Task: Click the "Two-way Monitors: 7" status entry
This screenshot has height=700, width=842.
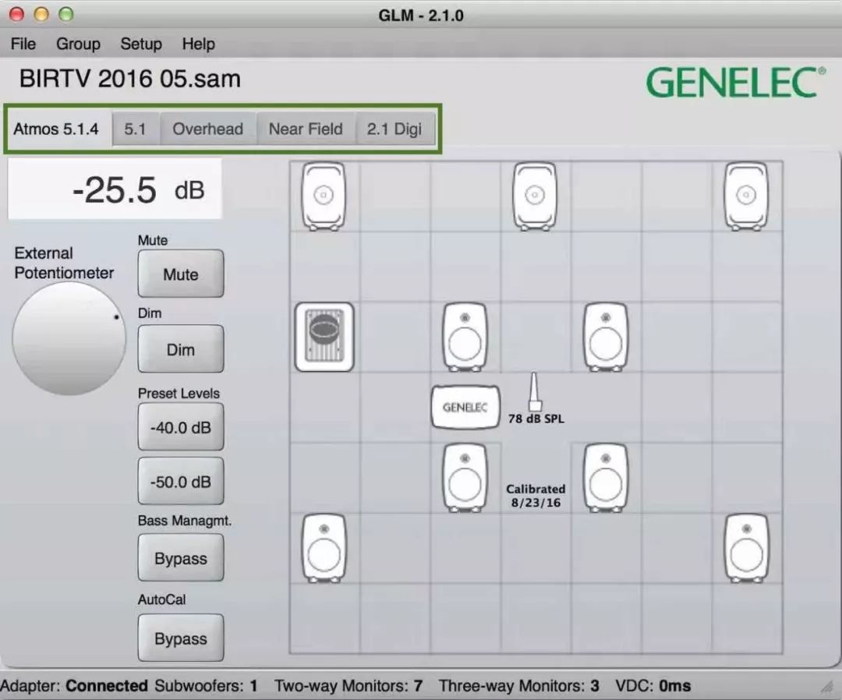Action: pyautogui.click(x=348, y=686)
